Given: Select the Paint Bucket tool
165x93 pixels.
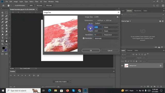Looking at the screenshot, I should (2, 32).
